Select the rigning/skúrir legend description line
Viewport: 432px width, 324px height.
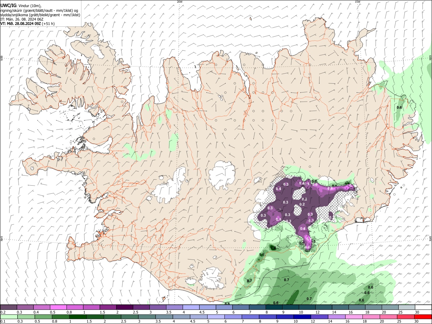click(x=39, y=10)
